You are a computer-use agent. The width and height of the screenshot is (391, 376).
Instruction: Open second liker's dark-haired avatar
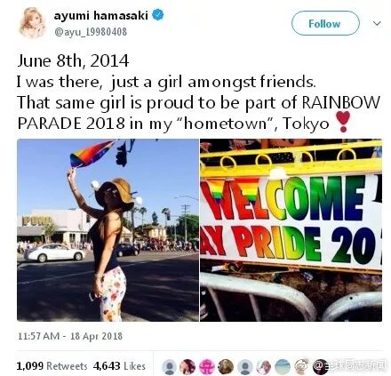point(188,367)
